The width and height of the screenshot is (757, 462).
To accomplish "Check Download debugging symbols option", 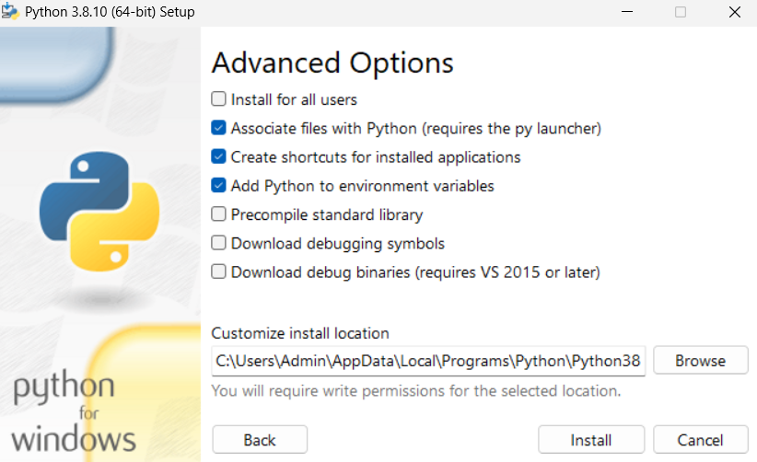I will point(218,243).
